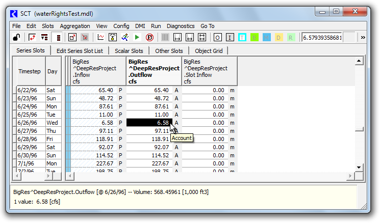
Task: Click the green B flag swatch
Action: pyautogui.click(x=254, y=38)
